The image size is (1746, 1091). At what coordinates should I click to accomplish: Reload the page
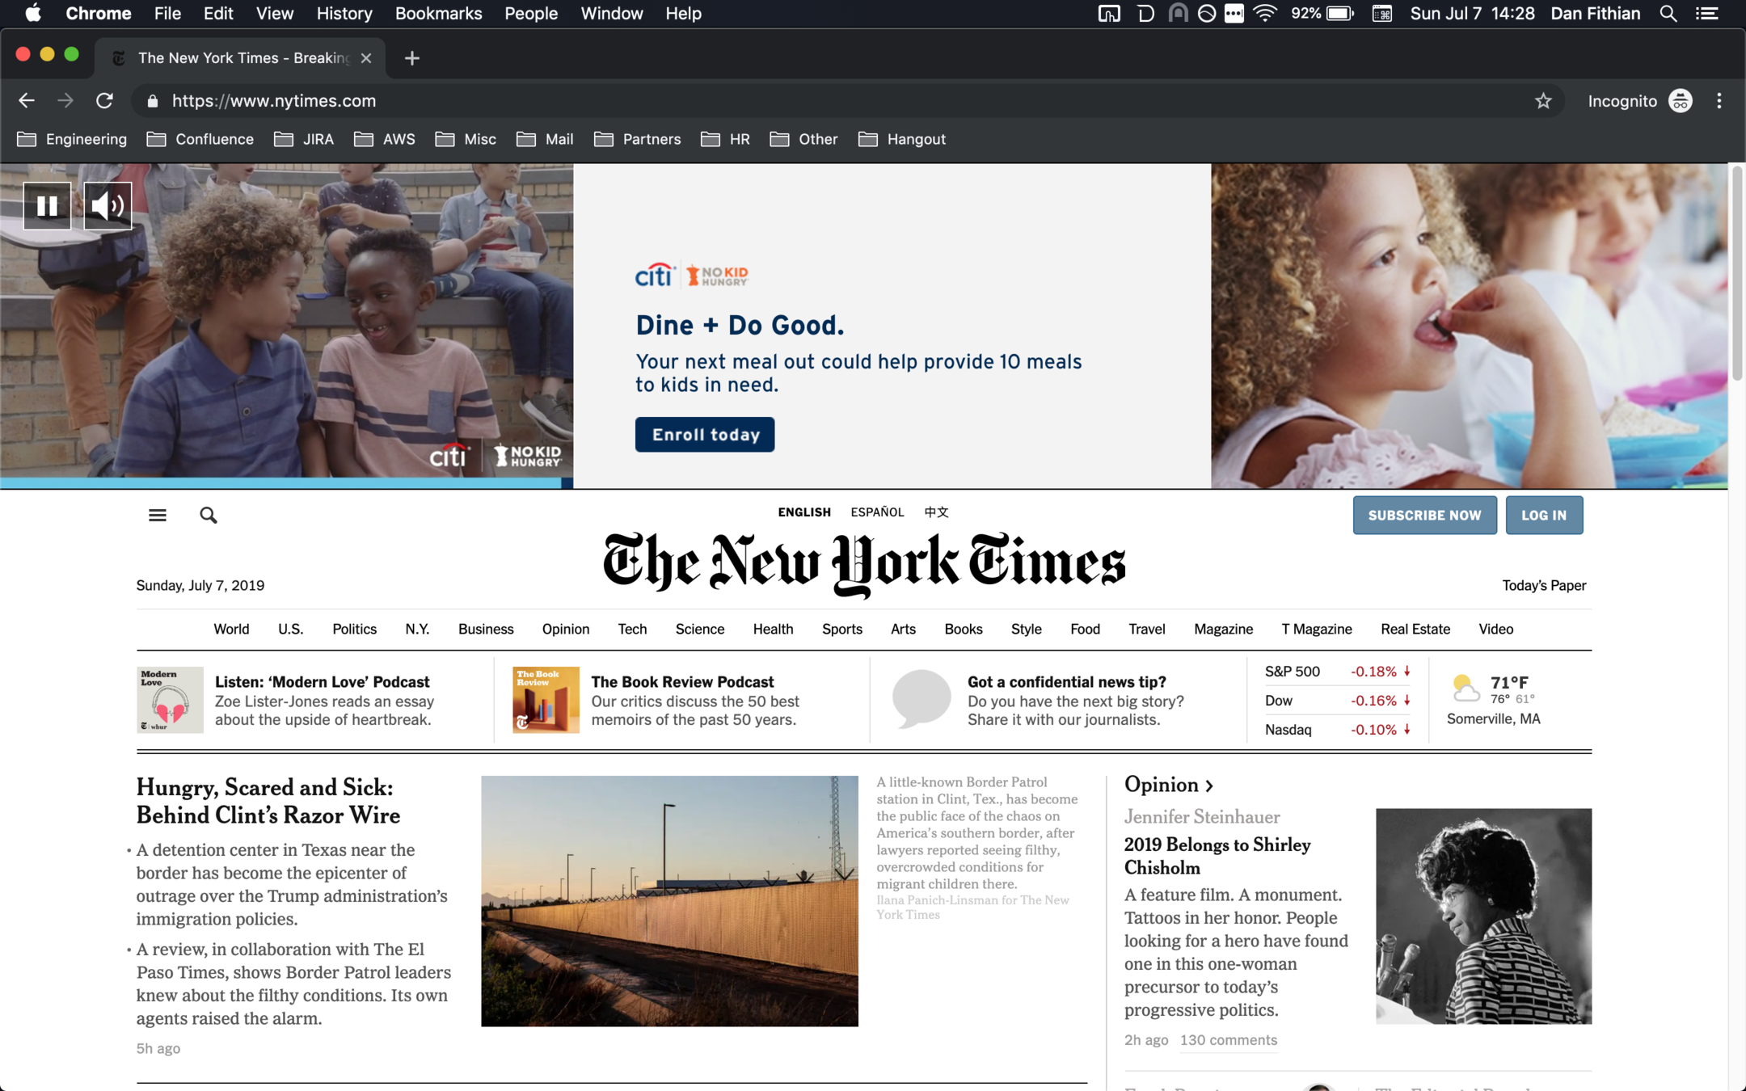click(x=104, y=101)
